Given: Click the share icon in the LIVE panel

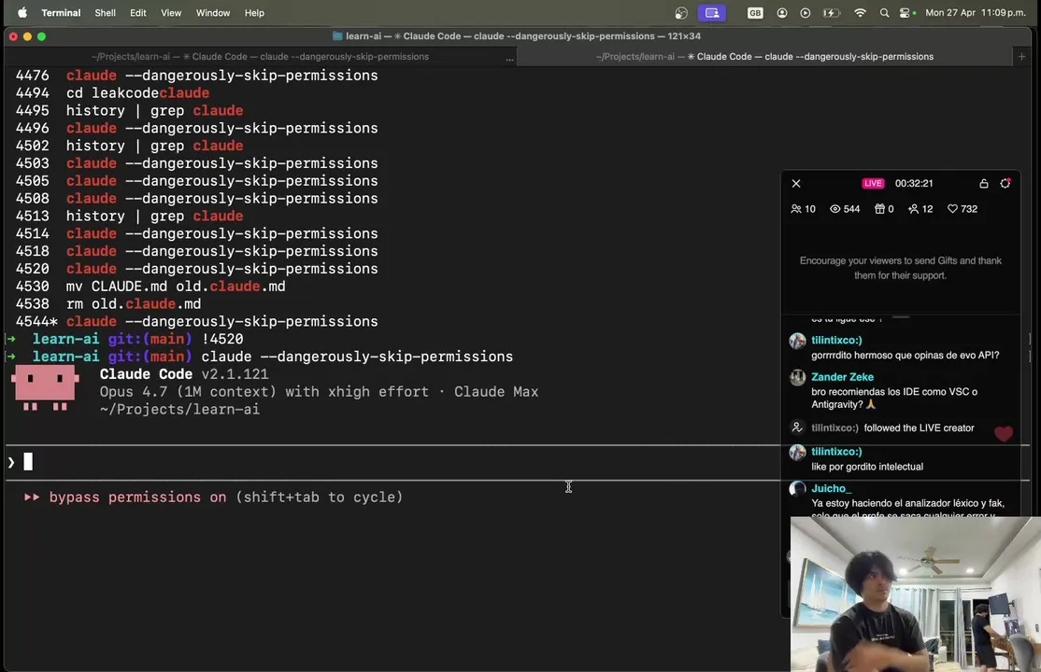Looking at the screenshot, I should click(984, 183).
